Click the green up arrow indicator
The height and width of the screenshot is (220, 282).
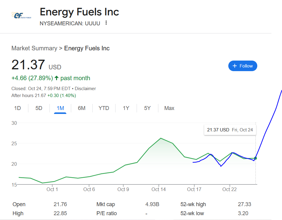tap(57, 78)
